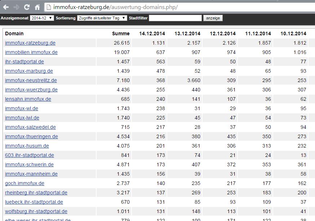Click the page icon in address bar
315x221 pixels.
click(49, 7)
